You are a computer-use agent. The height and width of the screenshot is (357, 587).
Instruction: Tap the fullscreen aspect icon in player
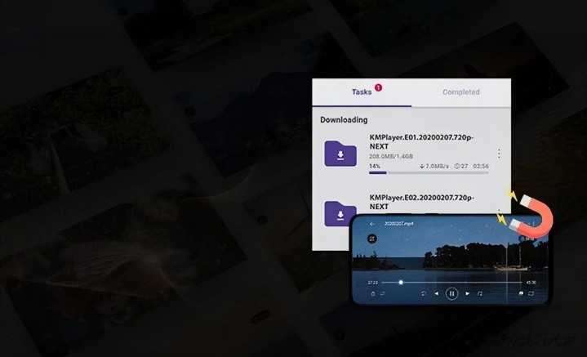click(531, 294)
